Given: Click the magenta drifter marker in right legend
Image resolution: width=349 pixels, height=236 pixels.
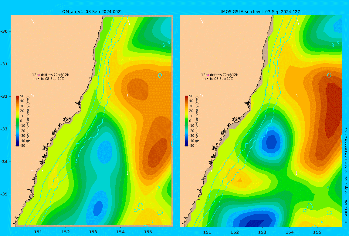Looking at the screenshot, I should (x=208, y=75).
